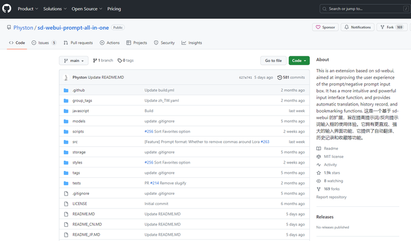The height and width of the screenshot is (241, 411).
Task: Click the Go to file button
Action: pyautogui.click(x=273, y=60)
